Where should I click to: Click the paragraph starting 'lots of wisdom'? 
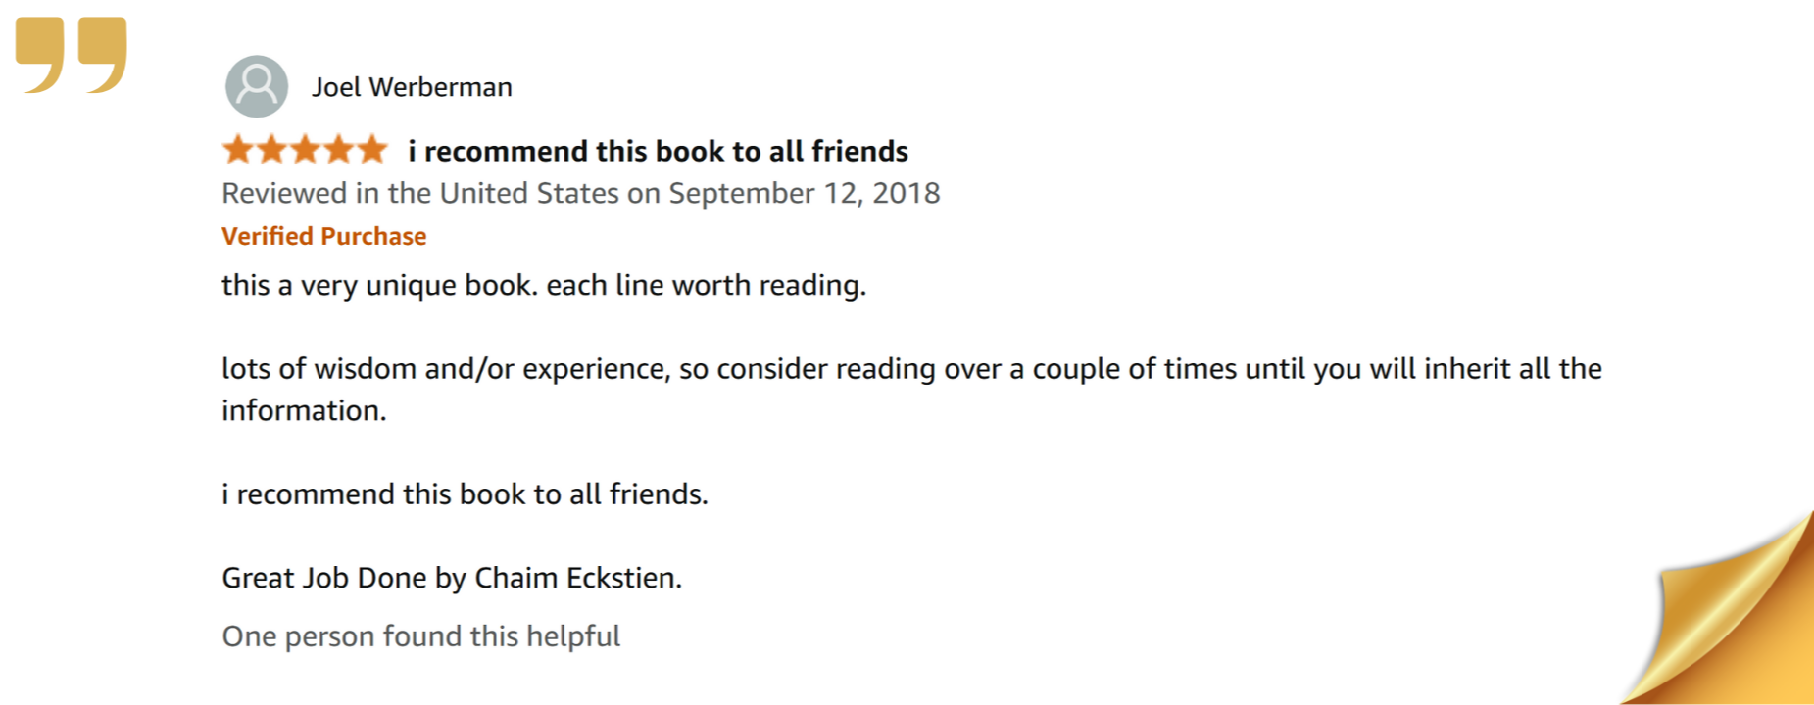[911, 390]
